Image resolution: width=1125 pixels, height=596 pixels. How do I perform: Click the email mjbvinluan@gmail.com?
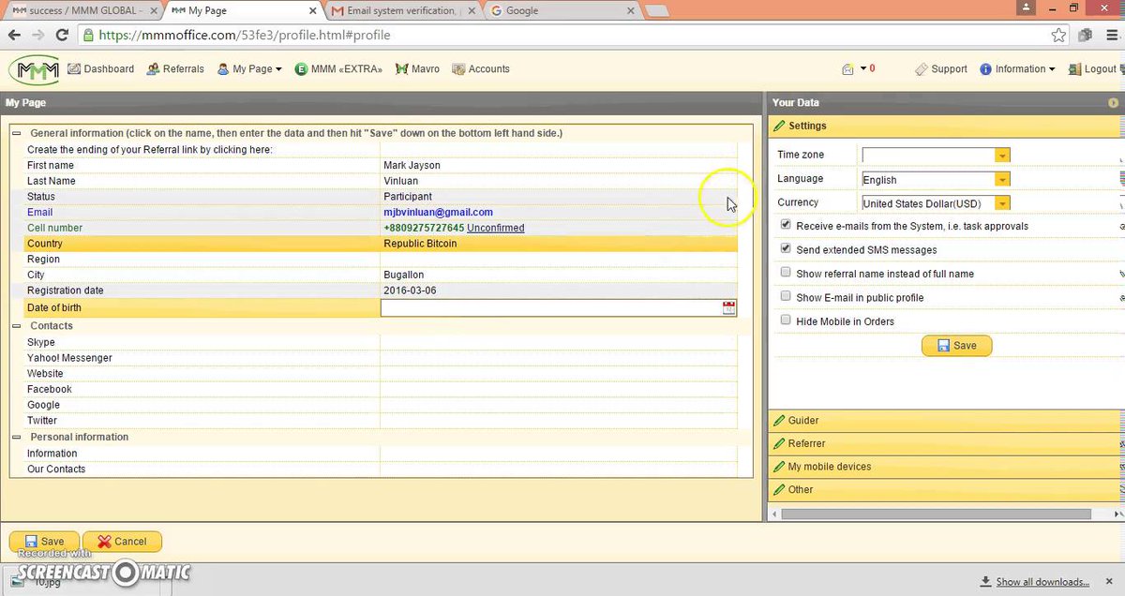[x=438, y=213]
